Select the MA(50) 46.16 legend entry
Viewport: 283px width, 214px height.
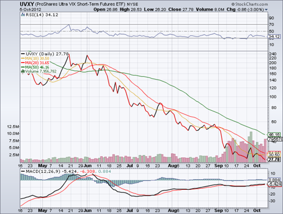pos(37,67)
